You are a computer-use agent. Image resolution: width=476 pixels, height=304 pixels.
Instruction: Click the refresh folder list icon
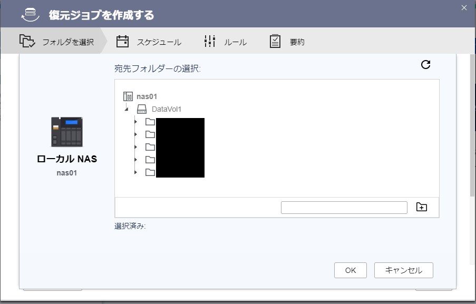[x=425, y=64]
